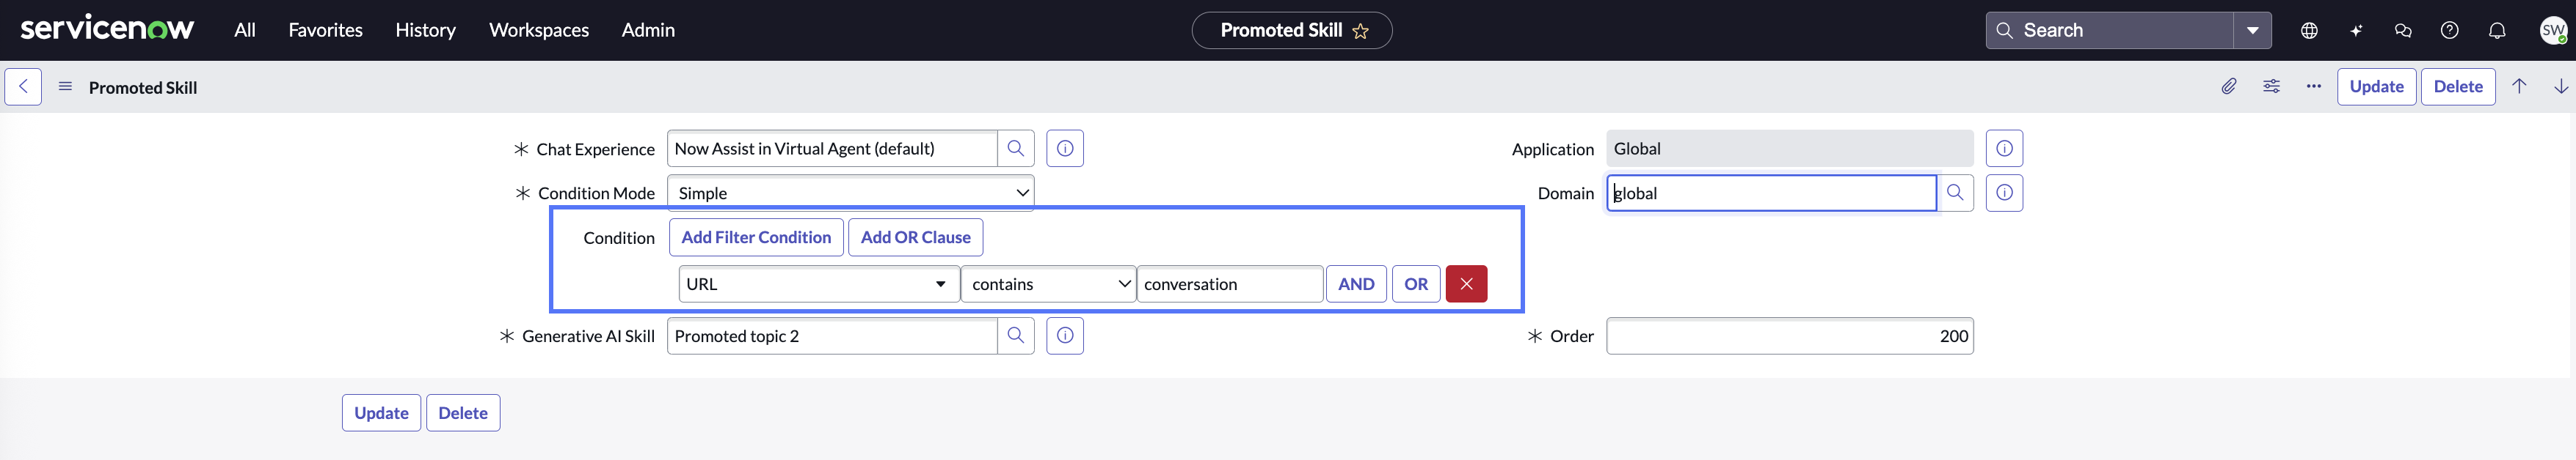Remove the URL condition with red X
Viewport: 2576px width, 460px height.
point(1466,284)
